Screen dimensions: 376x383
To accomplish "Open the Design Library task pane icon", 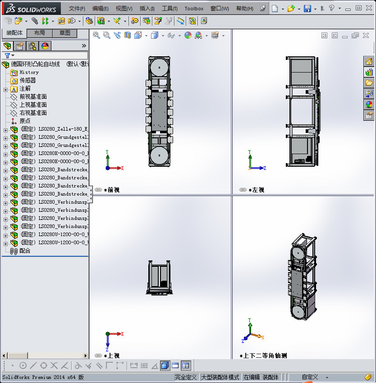I will click(369, 72).
